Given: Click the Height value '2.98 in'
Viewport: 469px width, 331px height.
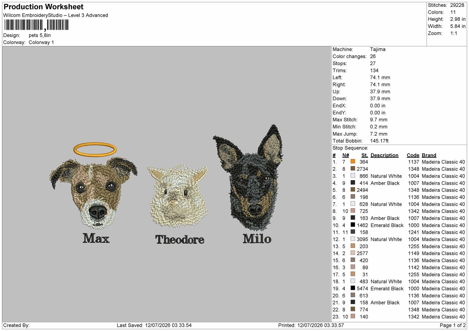Looking at the screenshot, I should pyautogui.click(x=458, y=19).
